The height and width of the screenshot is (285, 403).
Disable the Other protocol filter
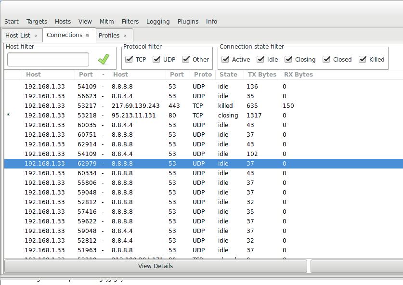click(x=186, y=59)
